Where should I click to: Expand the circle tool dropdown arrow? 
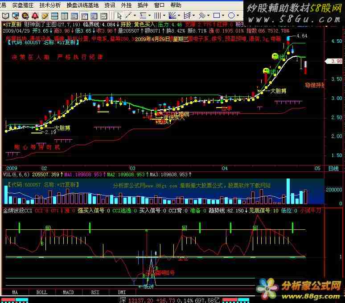coord(238,16)
